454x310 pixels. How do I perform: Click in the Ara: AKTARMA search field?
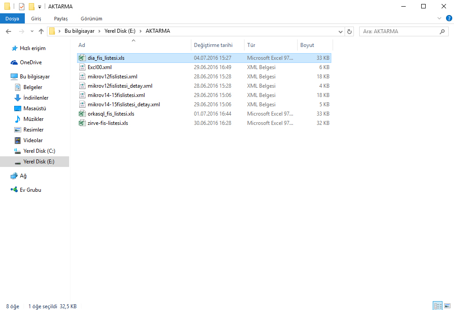(x=399, y=31)
